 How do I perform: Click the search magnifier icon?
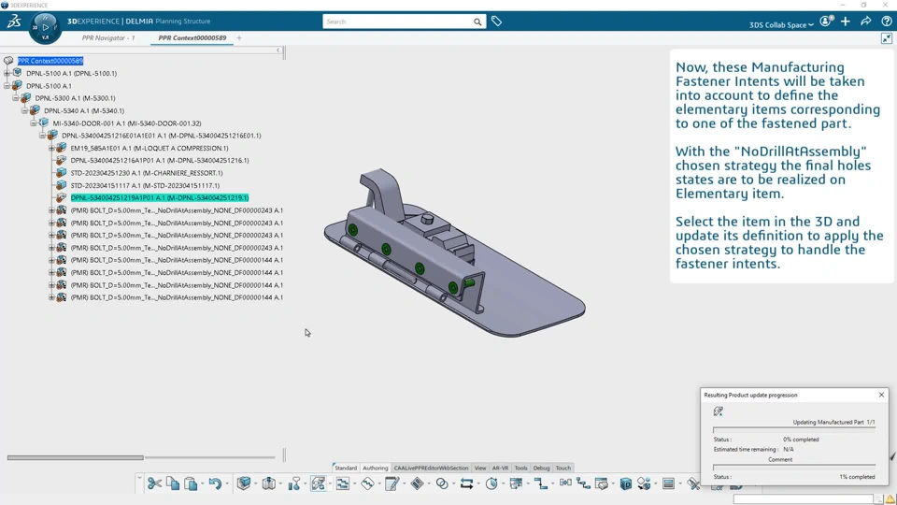pos(477,22)
